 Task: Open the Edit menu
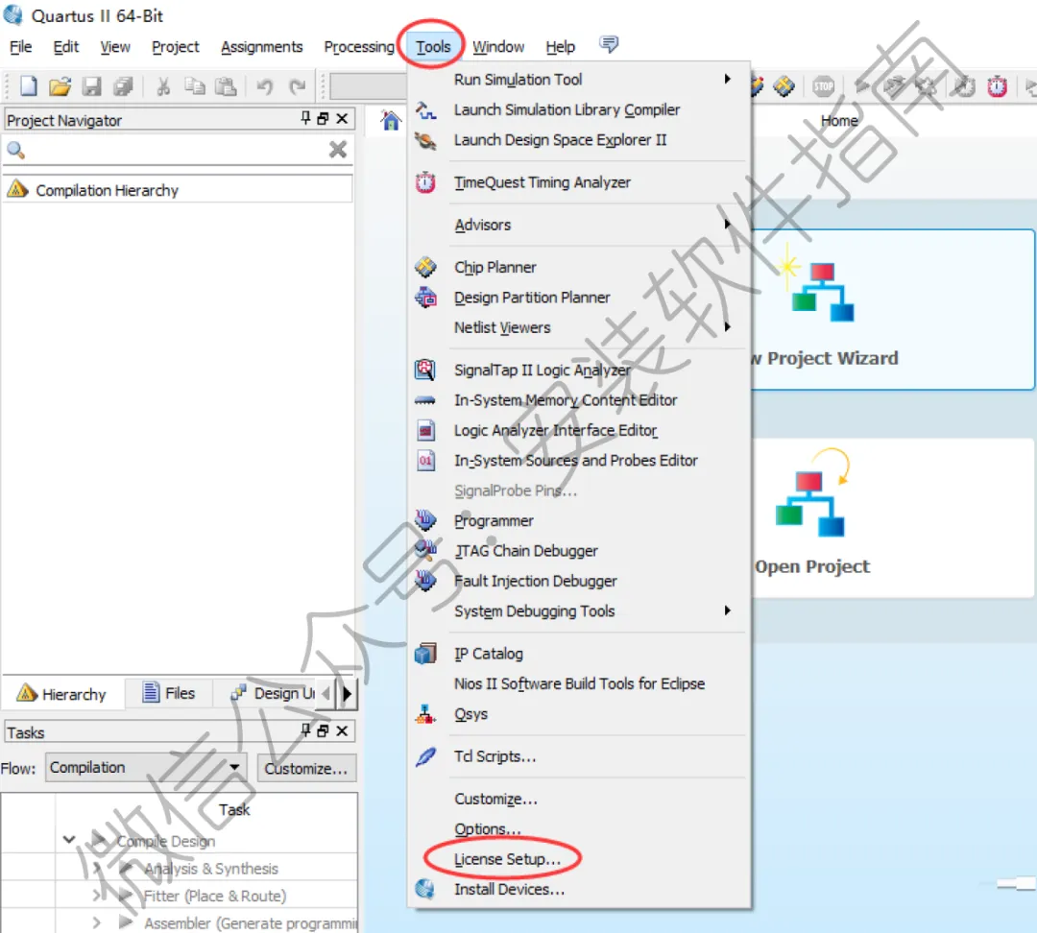[66, 47]
